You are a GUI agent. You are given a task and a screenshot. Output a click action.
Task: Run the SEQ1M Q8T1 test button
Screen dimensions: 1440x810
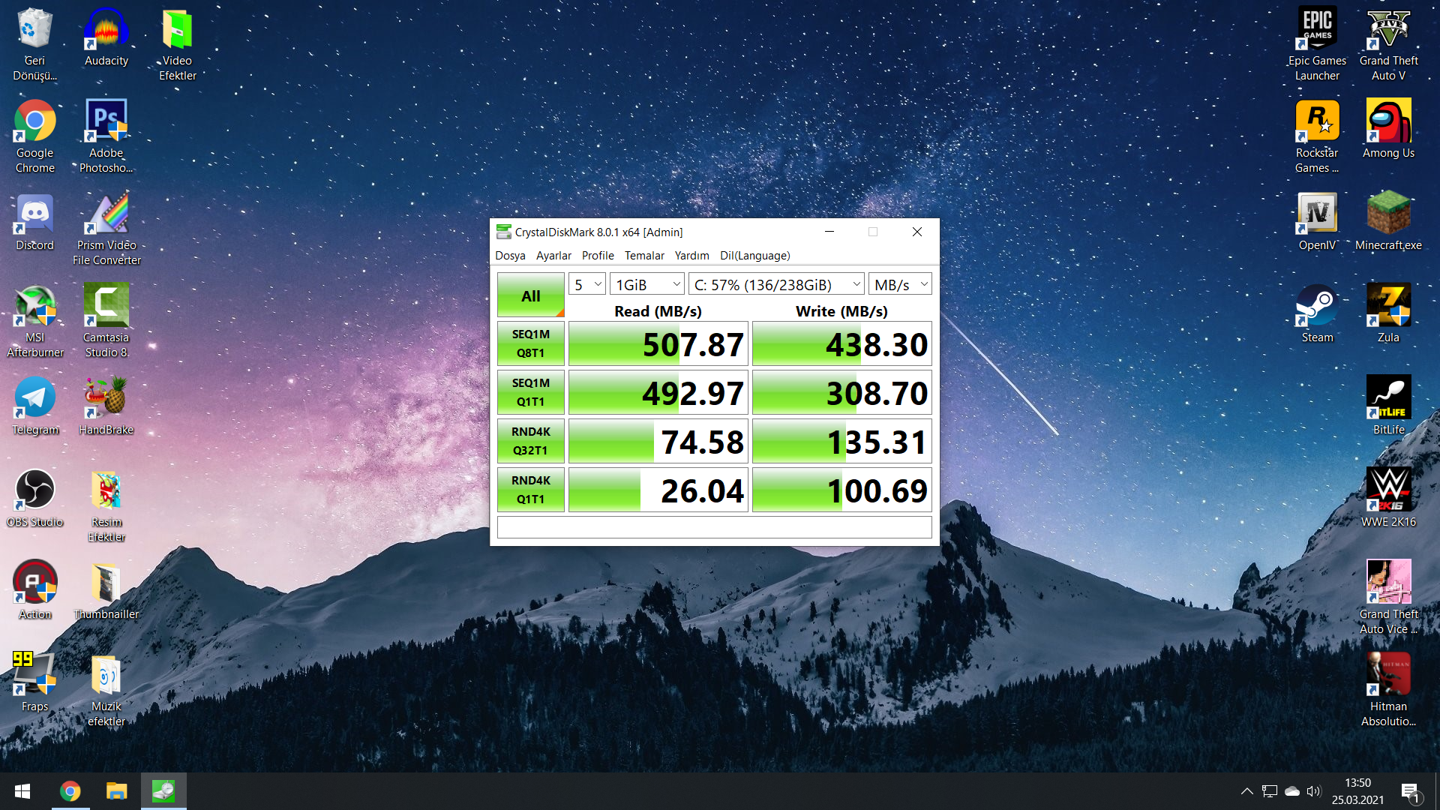pyautogui.click(x=530, y=343)
